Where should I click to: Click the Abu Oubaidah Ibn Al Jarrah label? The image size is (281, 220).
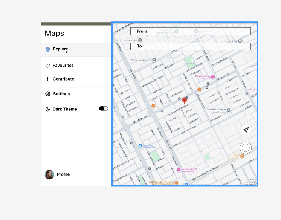pyautogui.click(x=205, y=173)
